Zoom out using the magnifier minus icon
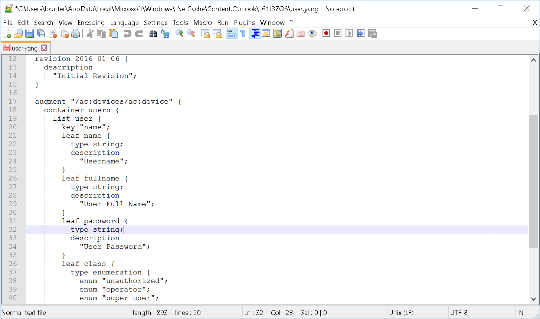The width and height of the screenshot is (540, 319). [x=191, y=33]
